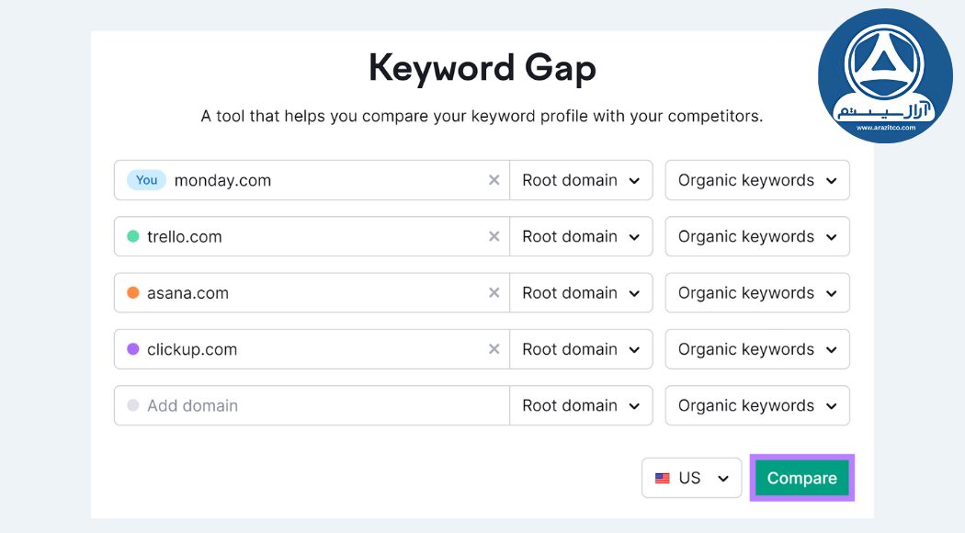Open Organic keywords dropdown for monday.com

click(757, 180)
